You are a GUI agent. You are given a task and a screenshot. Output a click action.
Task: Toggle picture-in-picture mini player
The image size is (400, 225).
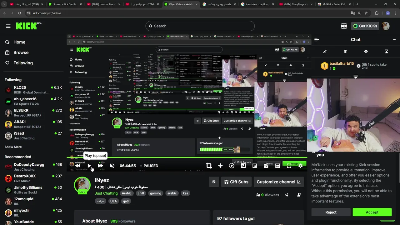coord(255,166)
